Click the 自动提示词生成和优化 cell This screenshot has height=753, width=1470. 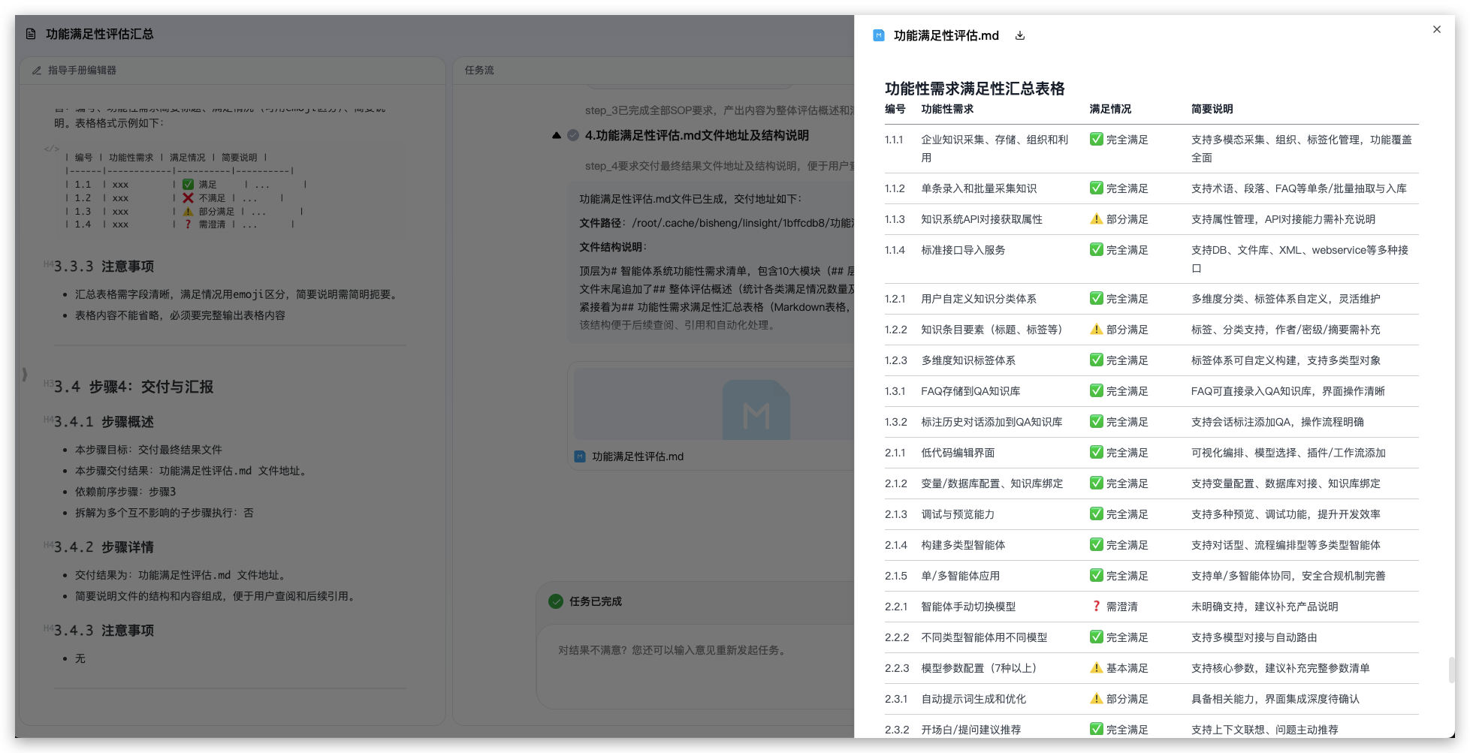pos(973,699)
